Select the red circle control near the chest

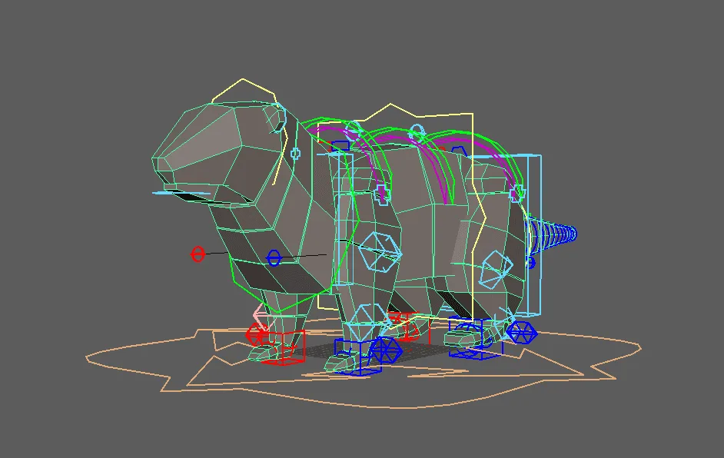(197, 254)
